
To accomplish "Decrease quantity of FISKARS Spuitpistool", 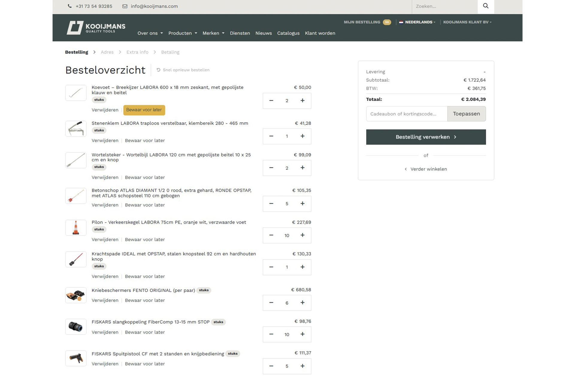I will (x=271, y=366).
